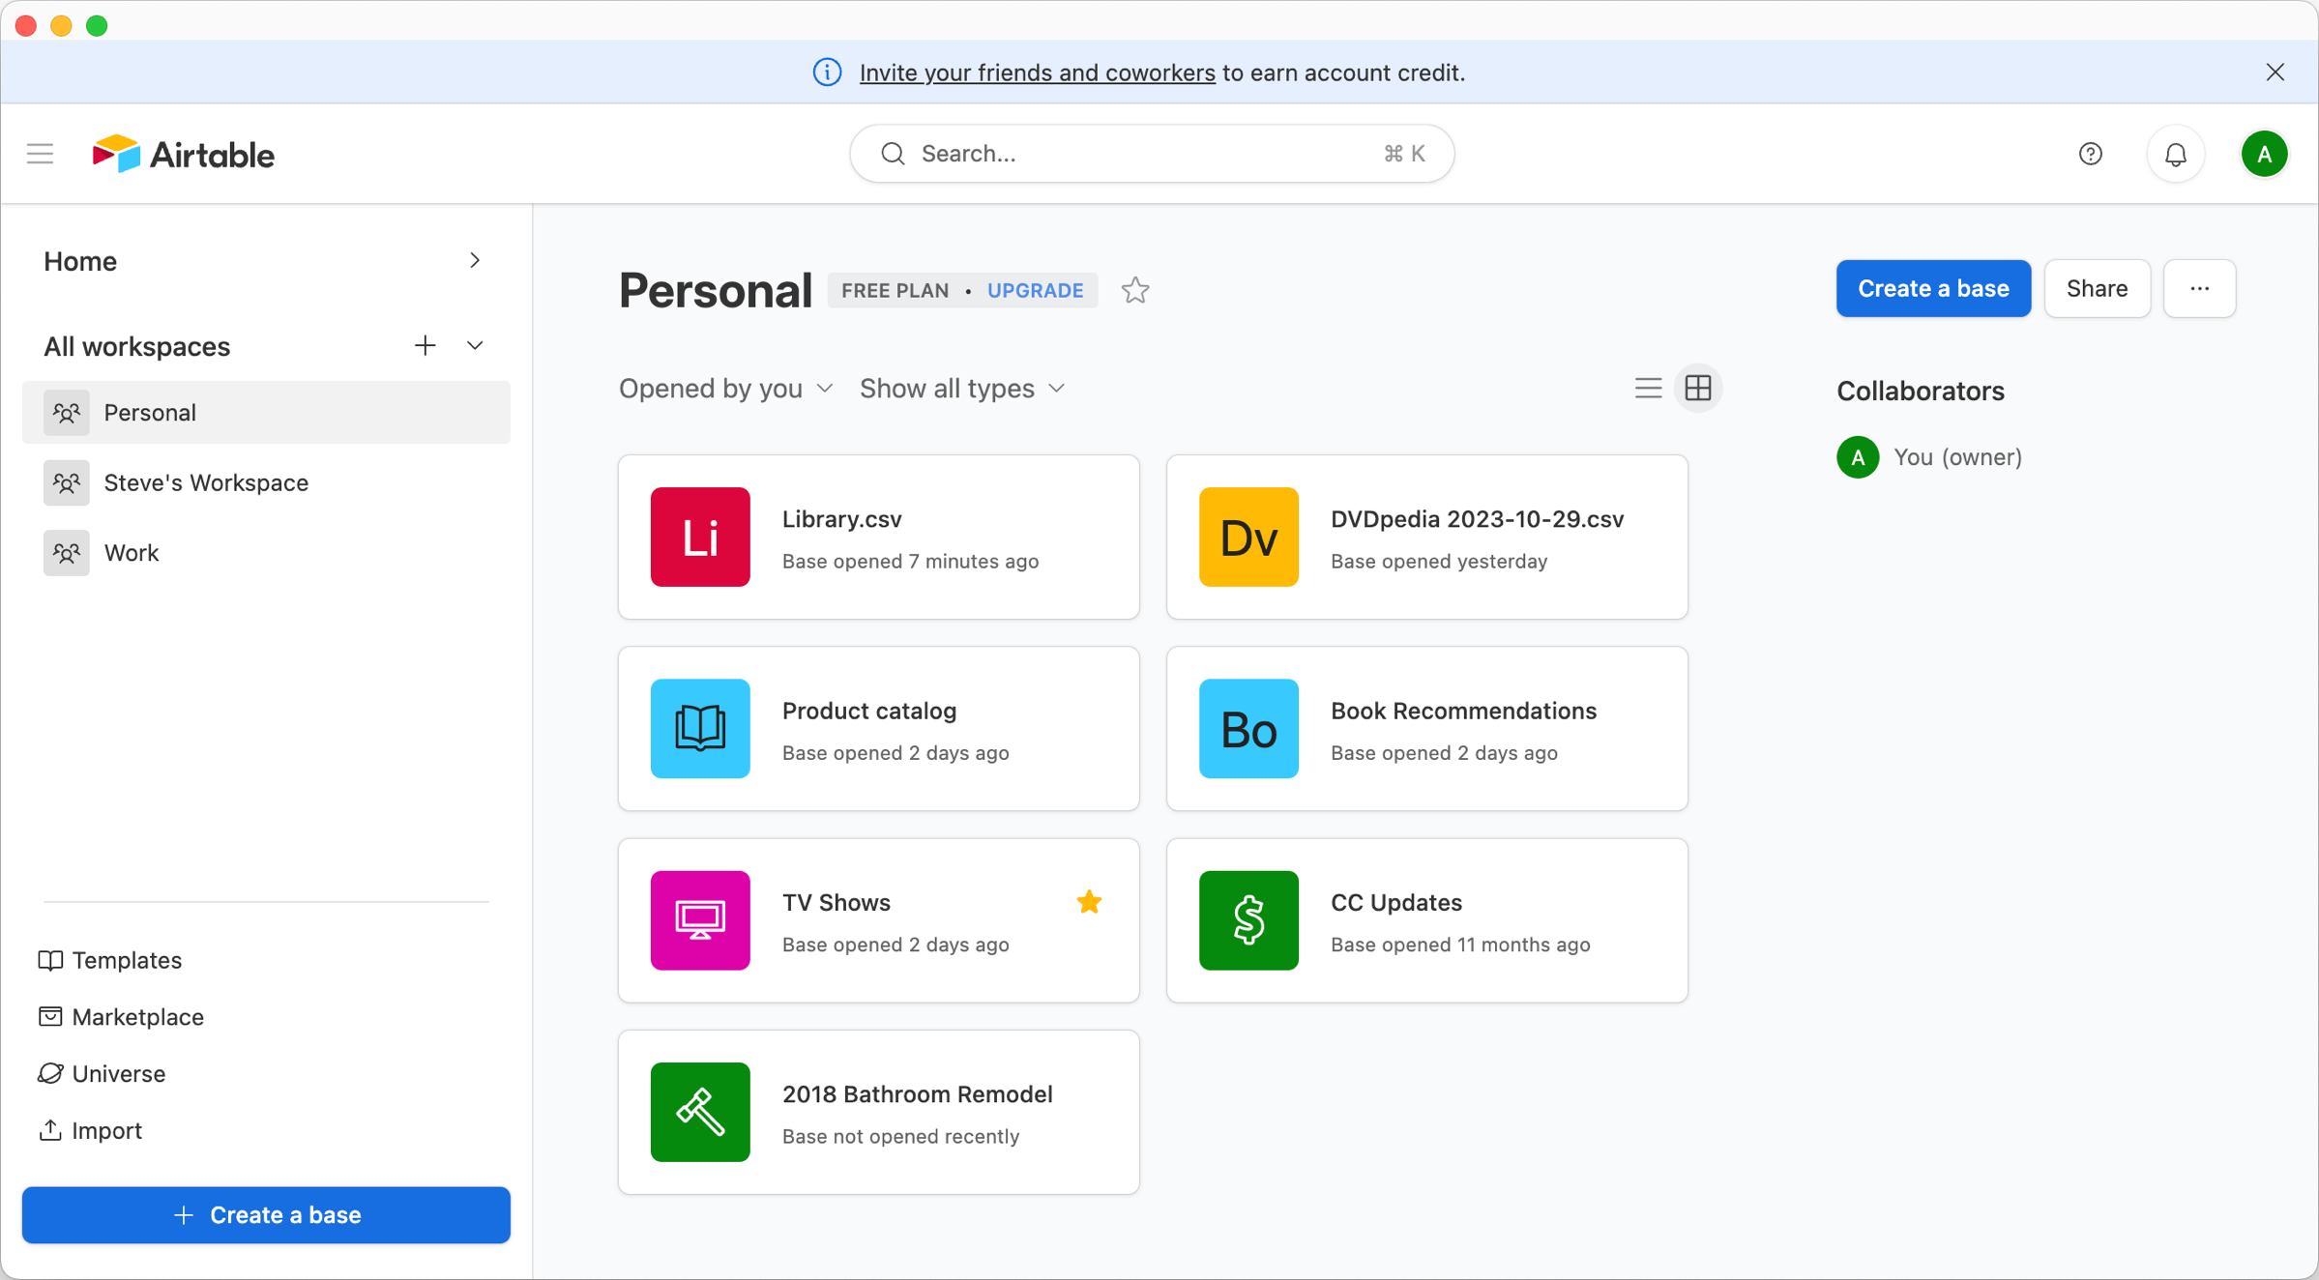Click the Import upload icon
Image resolution: width=2319 pixels, height=1280 pixels.
[50, 1129]
